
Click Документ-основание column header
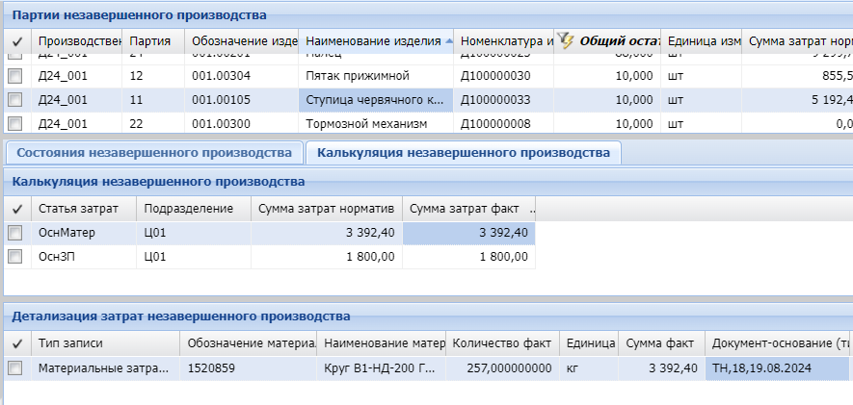pyautogui.click(x=778, y=343)
